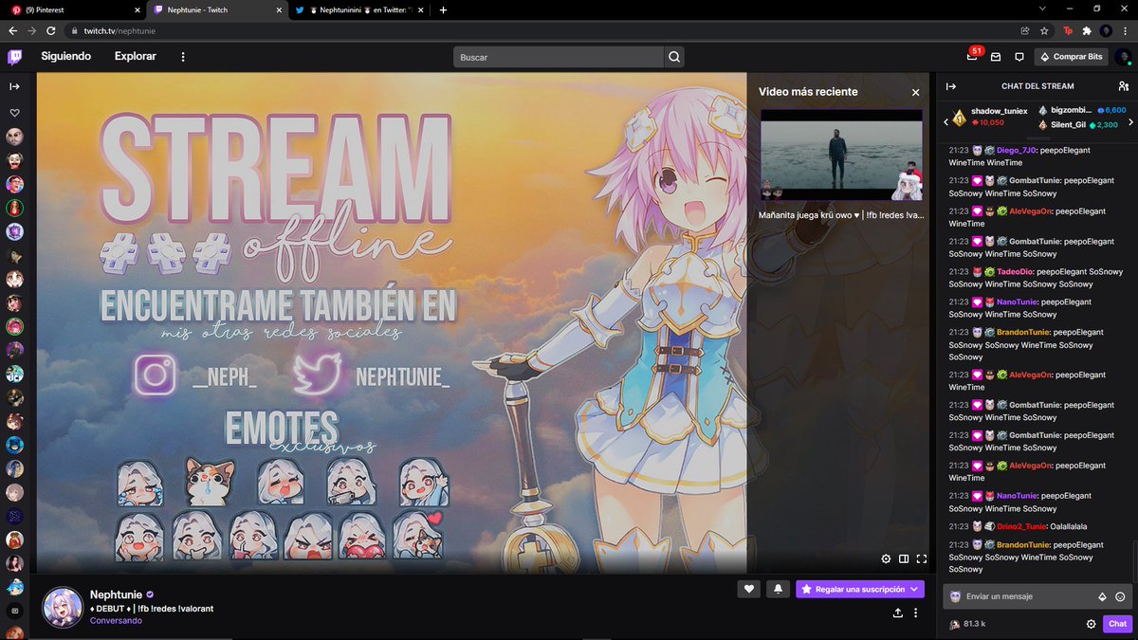Image resolution: width=1138 pixels, height=640 pixels.
Task: Collapse the stream chat panel
Action: 951,86
